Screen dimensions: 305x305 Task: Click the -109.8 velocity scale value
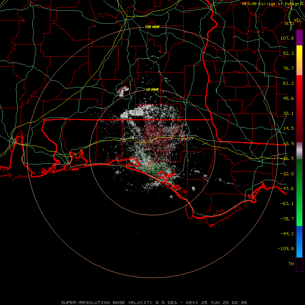[x=286, y=249]
